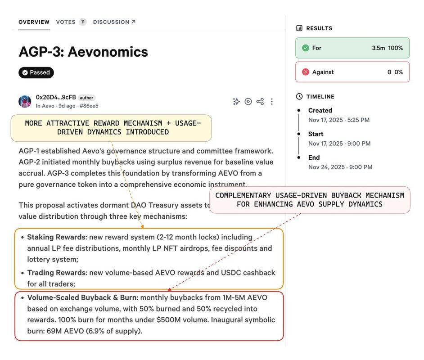Image resolution: width=424 pixels, height=360 pixels.
Task: Select the For result bar
Action: [x=352, y=48]
